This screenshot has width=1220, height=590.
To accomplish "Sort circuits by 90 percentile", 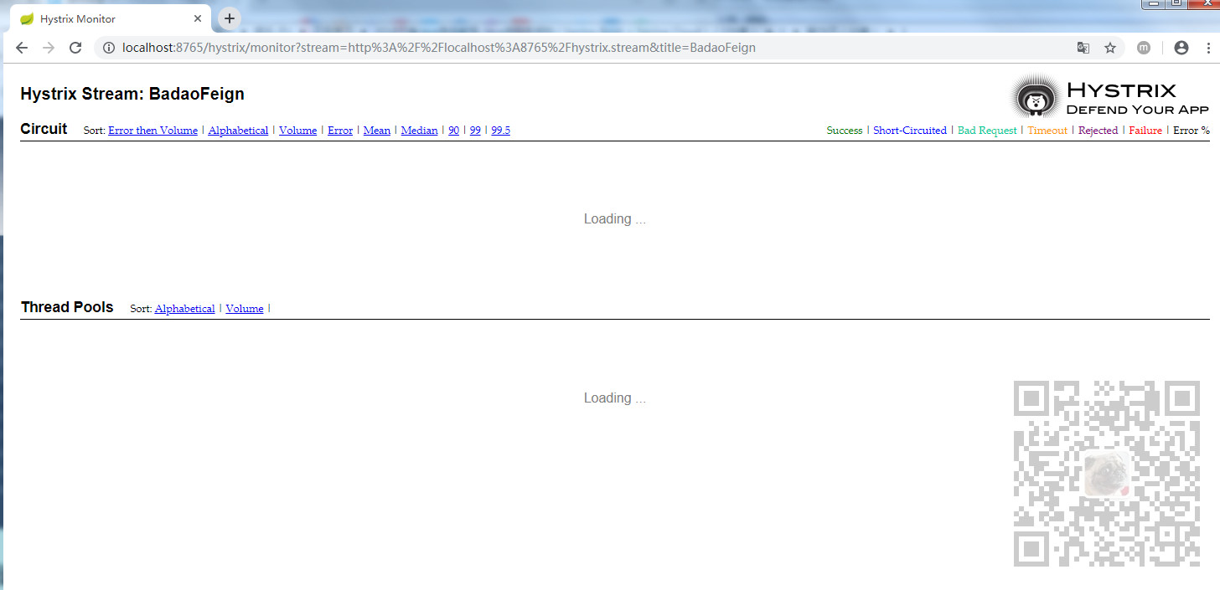I will (453, 131).
